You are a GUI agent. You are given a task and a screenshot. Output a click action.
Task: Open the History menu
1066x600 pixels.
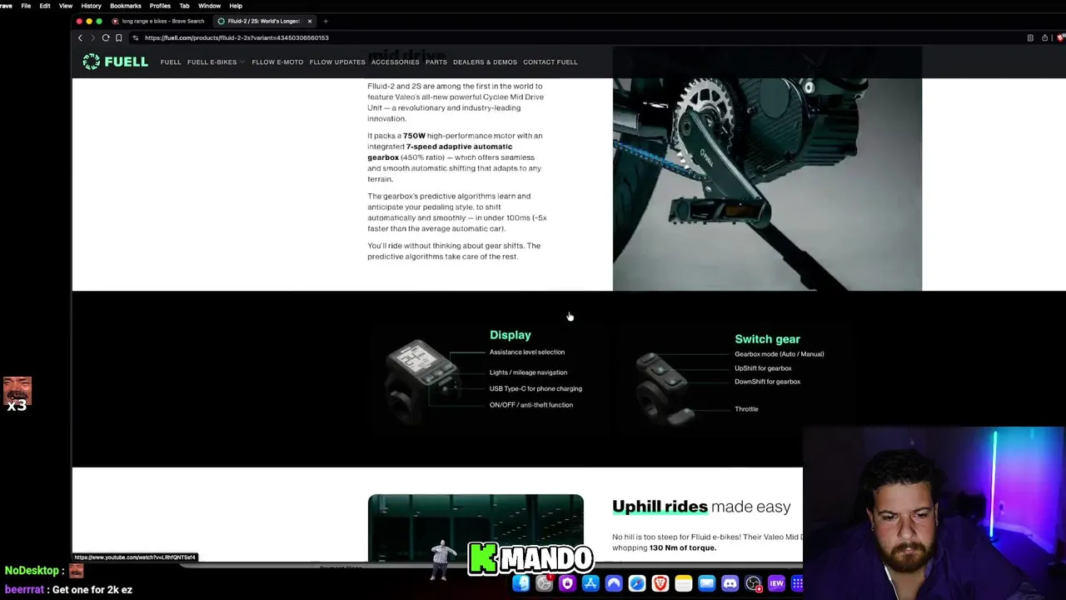click(x=92, y=6)
